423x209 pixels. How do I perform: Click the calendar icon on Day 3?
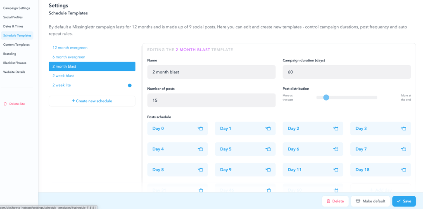coord(404,129)
